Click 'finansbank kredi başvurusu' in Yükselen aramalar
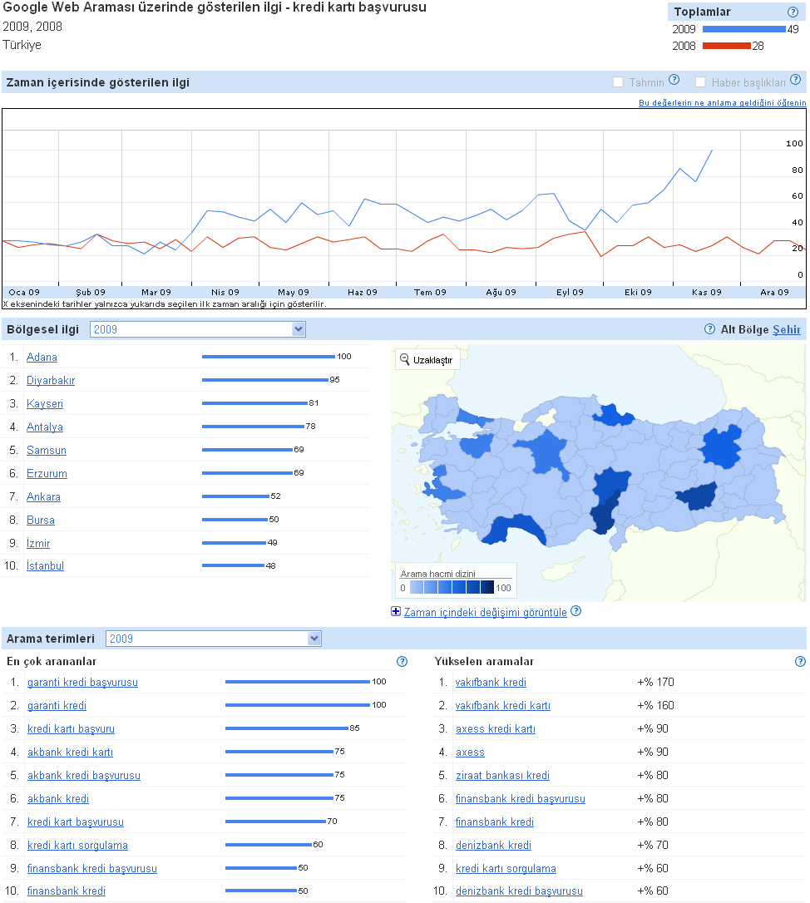This screenshot has height=903, width=810. 521,799
